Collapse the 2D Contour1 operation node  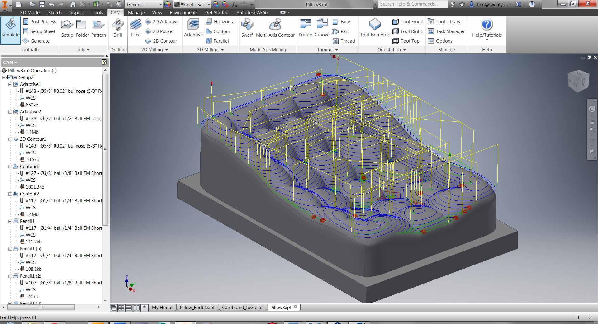[x=10, y=139]
